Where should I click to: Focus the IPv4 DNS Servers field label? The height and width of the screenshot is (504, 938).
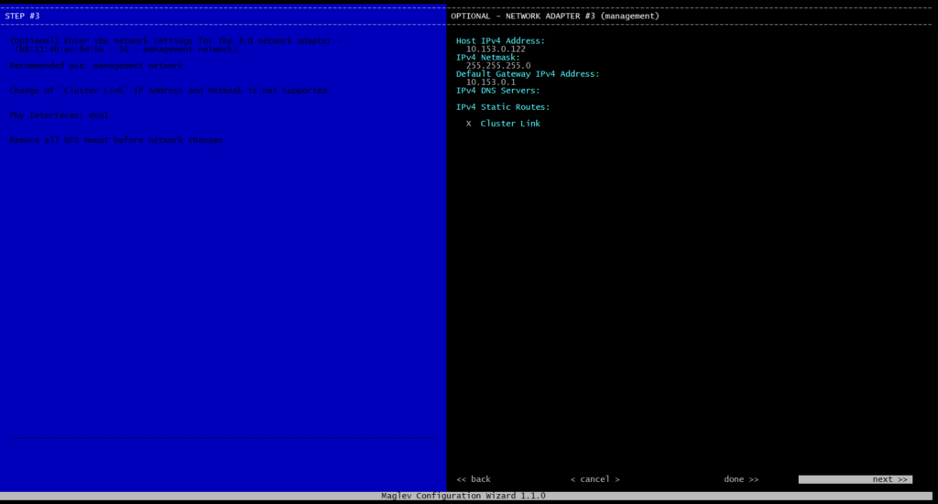tap(497, 91)
